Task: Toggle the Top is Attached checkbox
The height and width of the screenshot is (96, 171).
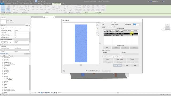Action: 15,34
